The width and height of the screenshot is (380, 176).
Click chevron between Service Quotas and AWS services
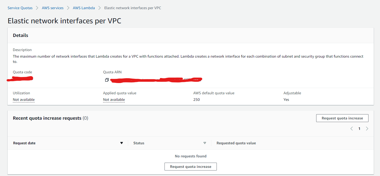(37, 8)
